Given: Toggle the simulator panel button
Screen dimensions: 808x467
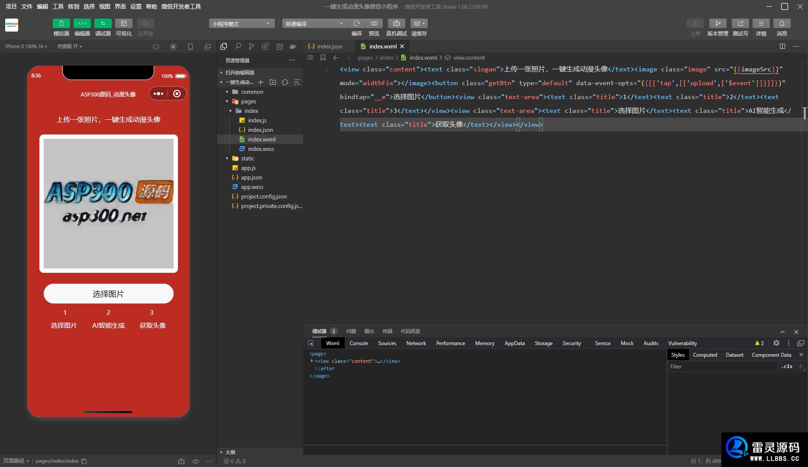Looking at the screenshot, I should point(61,23).
